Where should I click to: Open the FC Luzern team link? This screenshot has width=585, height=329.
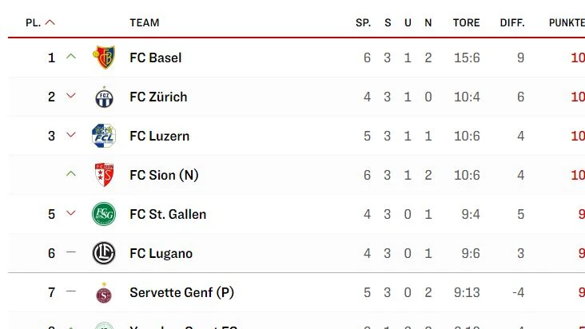160,136
